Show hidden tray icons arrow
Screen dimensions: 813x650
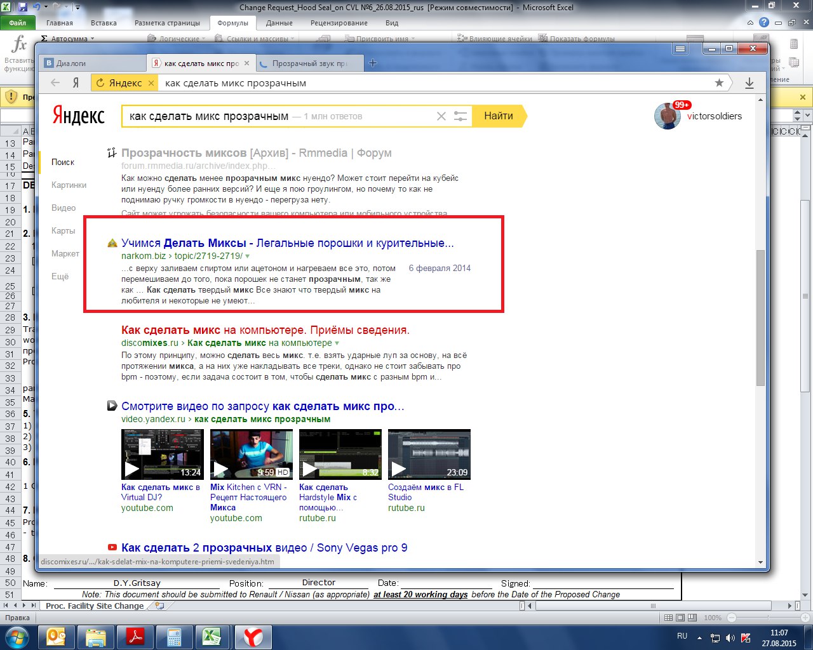tap(699, 638)
